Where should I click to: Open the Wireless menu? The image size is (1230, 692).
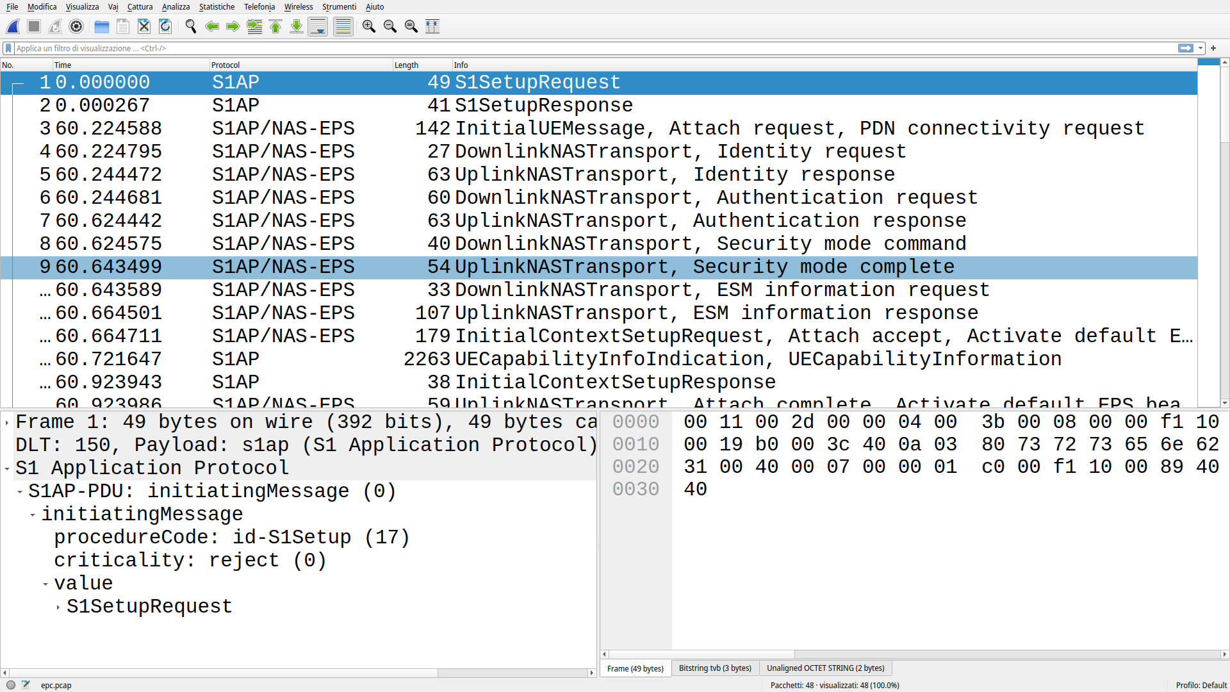299,6
